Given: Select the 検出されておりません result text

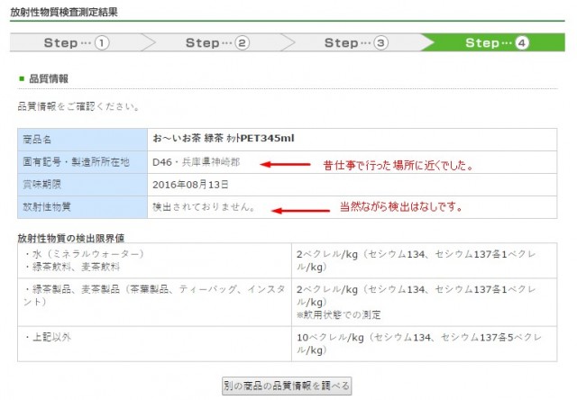Looking at the screenshot, I should 204,207.
